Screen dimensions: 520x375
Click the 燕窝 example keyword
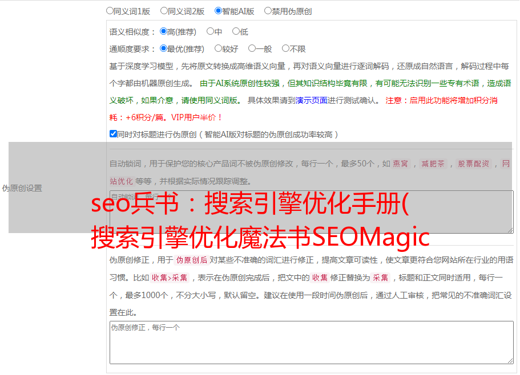click(x=400, y=164)
